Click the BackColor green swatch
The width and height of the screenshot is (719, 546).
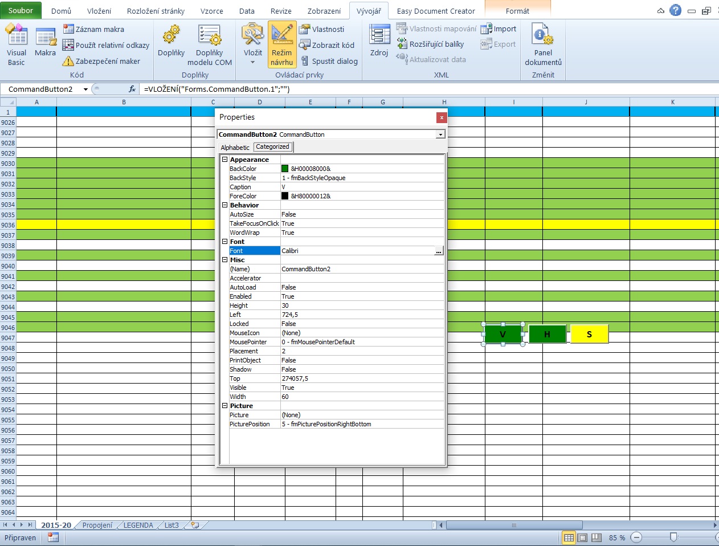[285, 169]
